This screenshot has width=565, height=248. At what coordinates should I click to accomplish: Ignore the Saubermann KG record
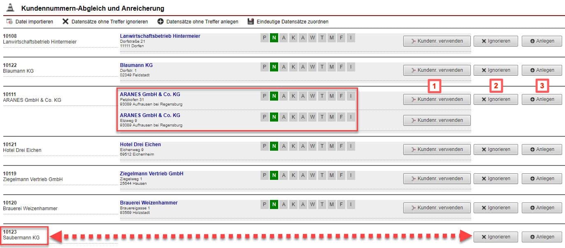click(496, 237)
